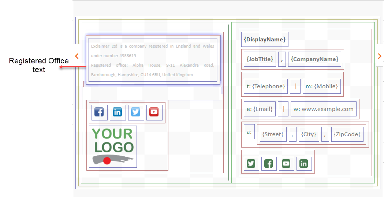Select the green Twitter icon
The image size is (384, 197).
click(x=251, y=163)
